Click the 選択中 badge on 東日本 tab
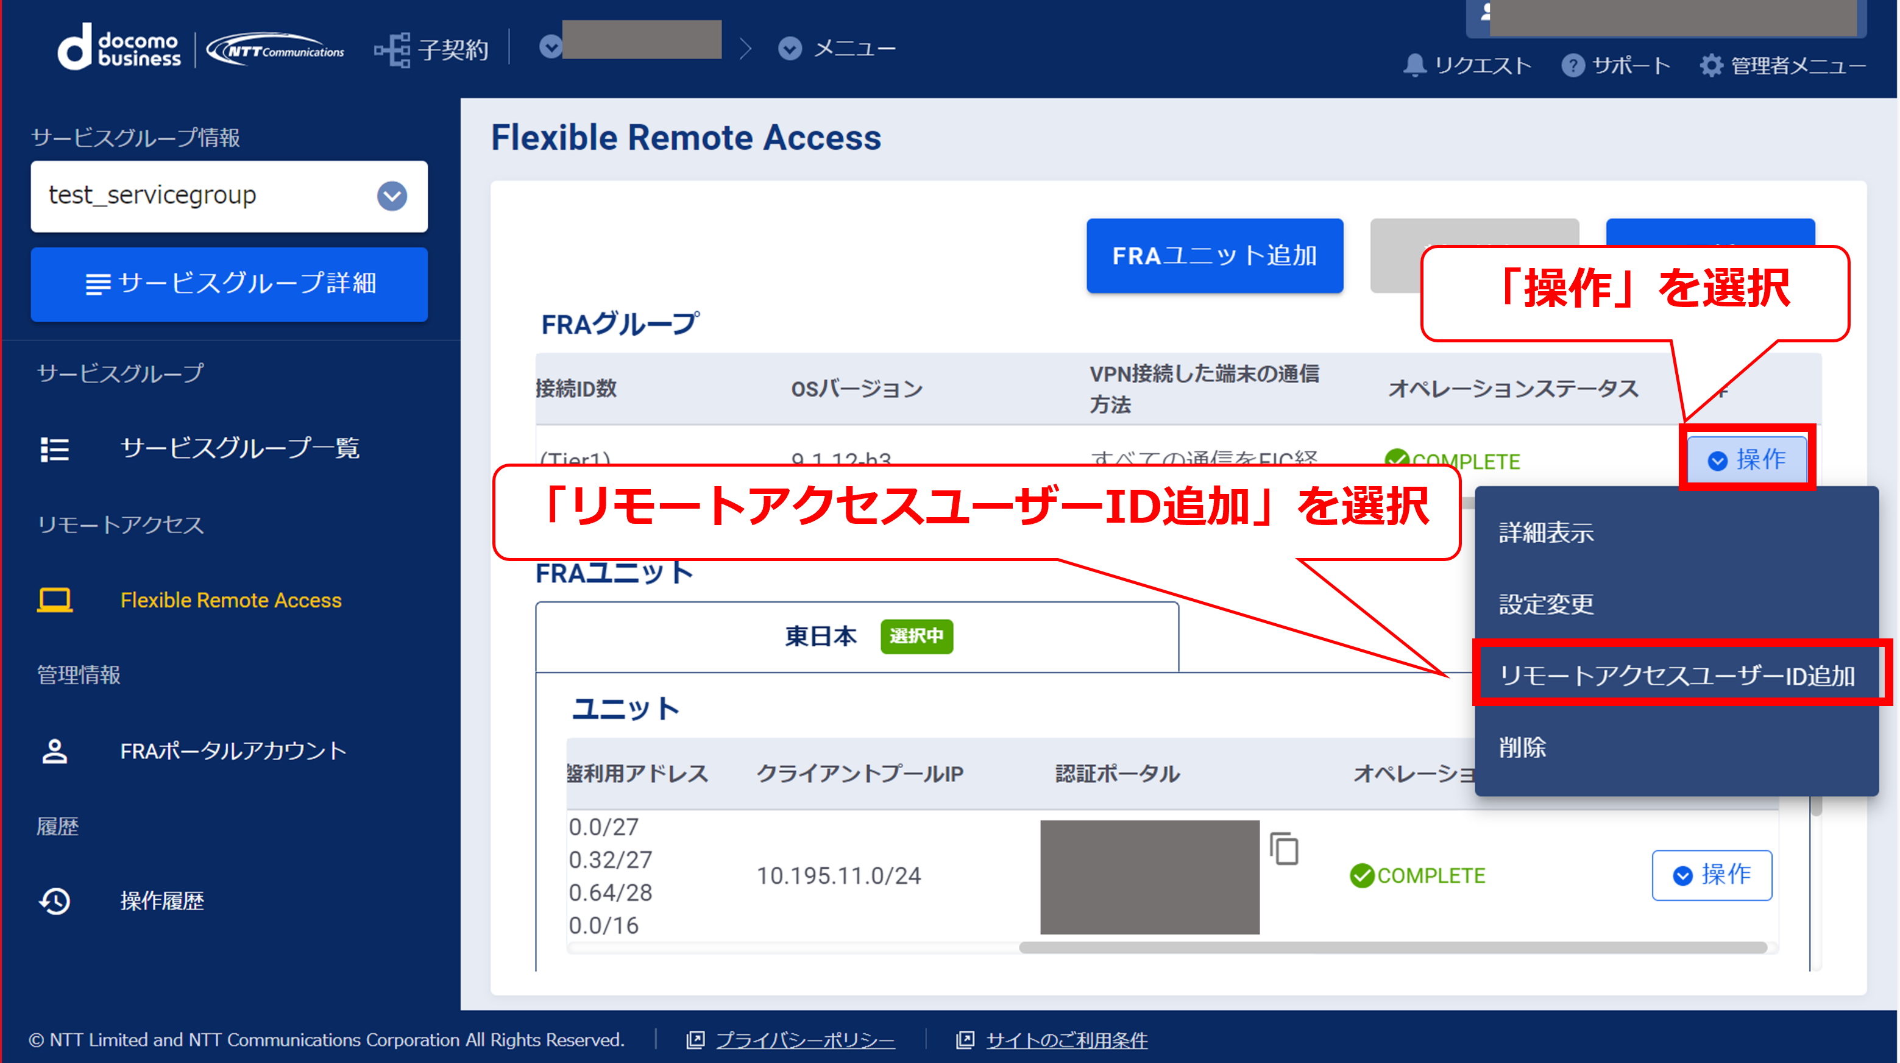 point(916,636)
